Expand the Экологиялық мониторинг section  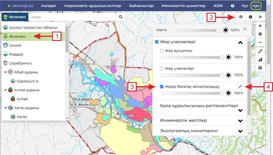point(240,131)
